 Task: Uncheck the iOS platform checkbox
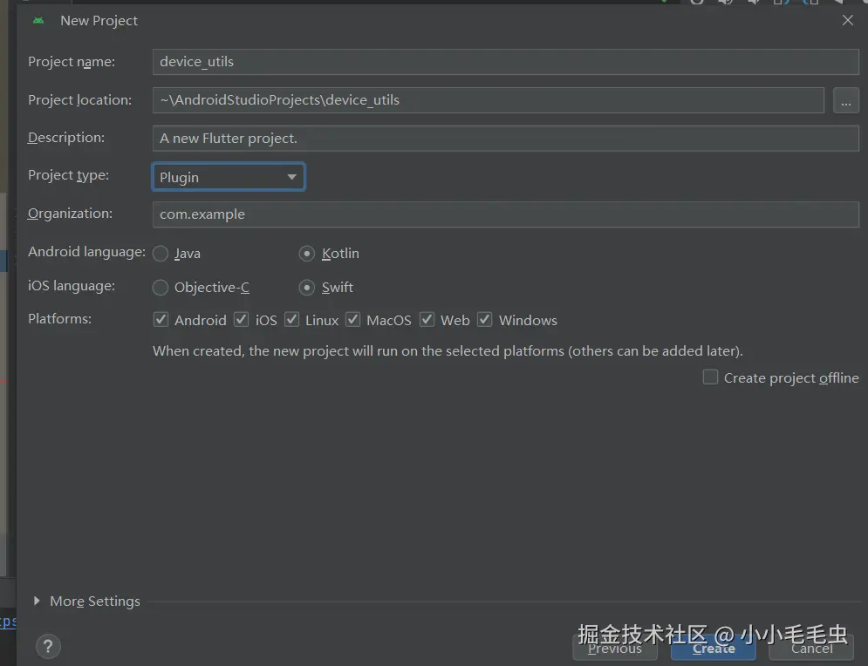pyautogui.click(x=242, y=320)
